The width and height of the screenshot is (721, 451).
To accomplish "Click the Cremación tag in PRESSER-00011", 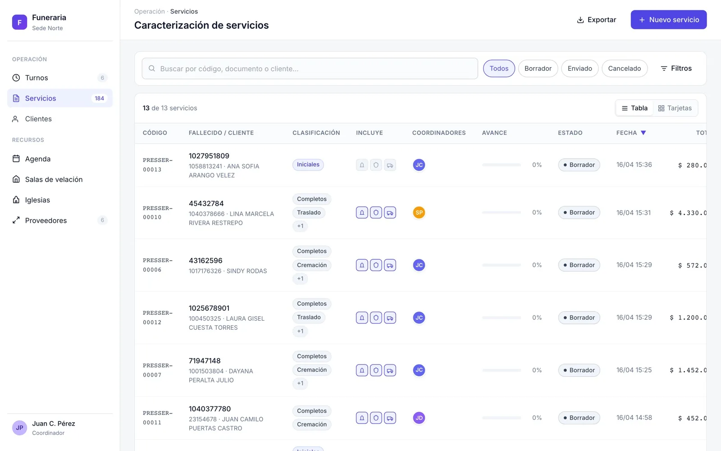I will click(x=312, y=424).
